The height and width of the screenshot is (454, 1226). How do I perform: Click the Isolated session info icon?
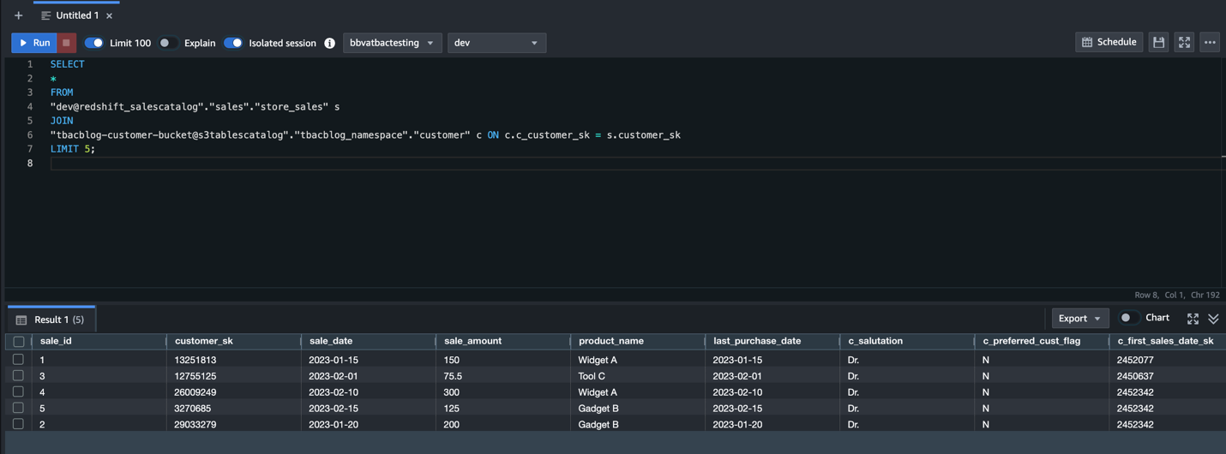click(329, 43)
